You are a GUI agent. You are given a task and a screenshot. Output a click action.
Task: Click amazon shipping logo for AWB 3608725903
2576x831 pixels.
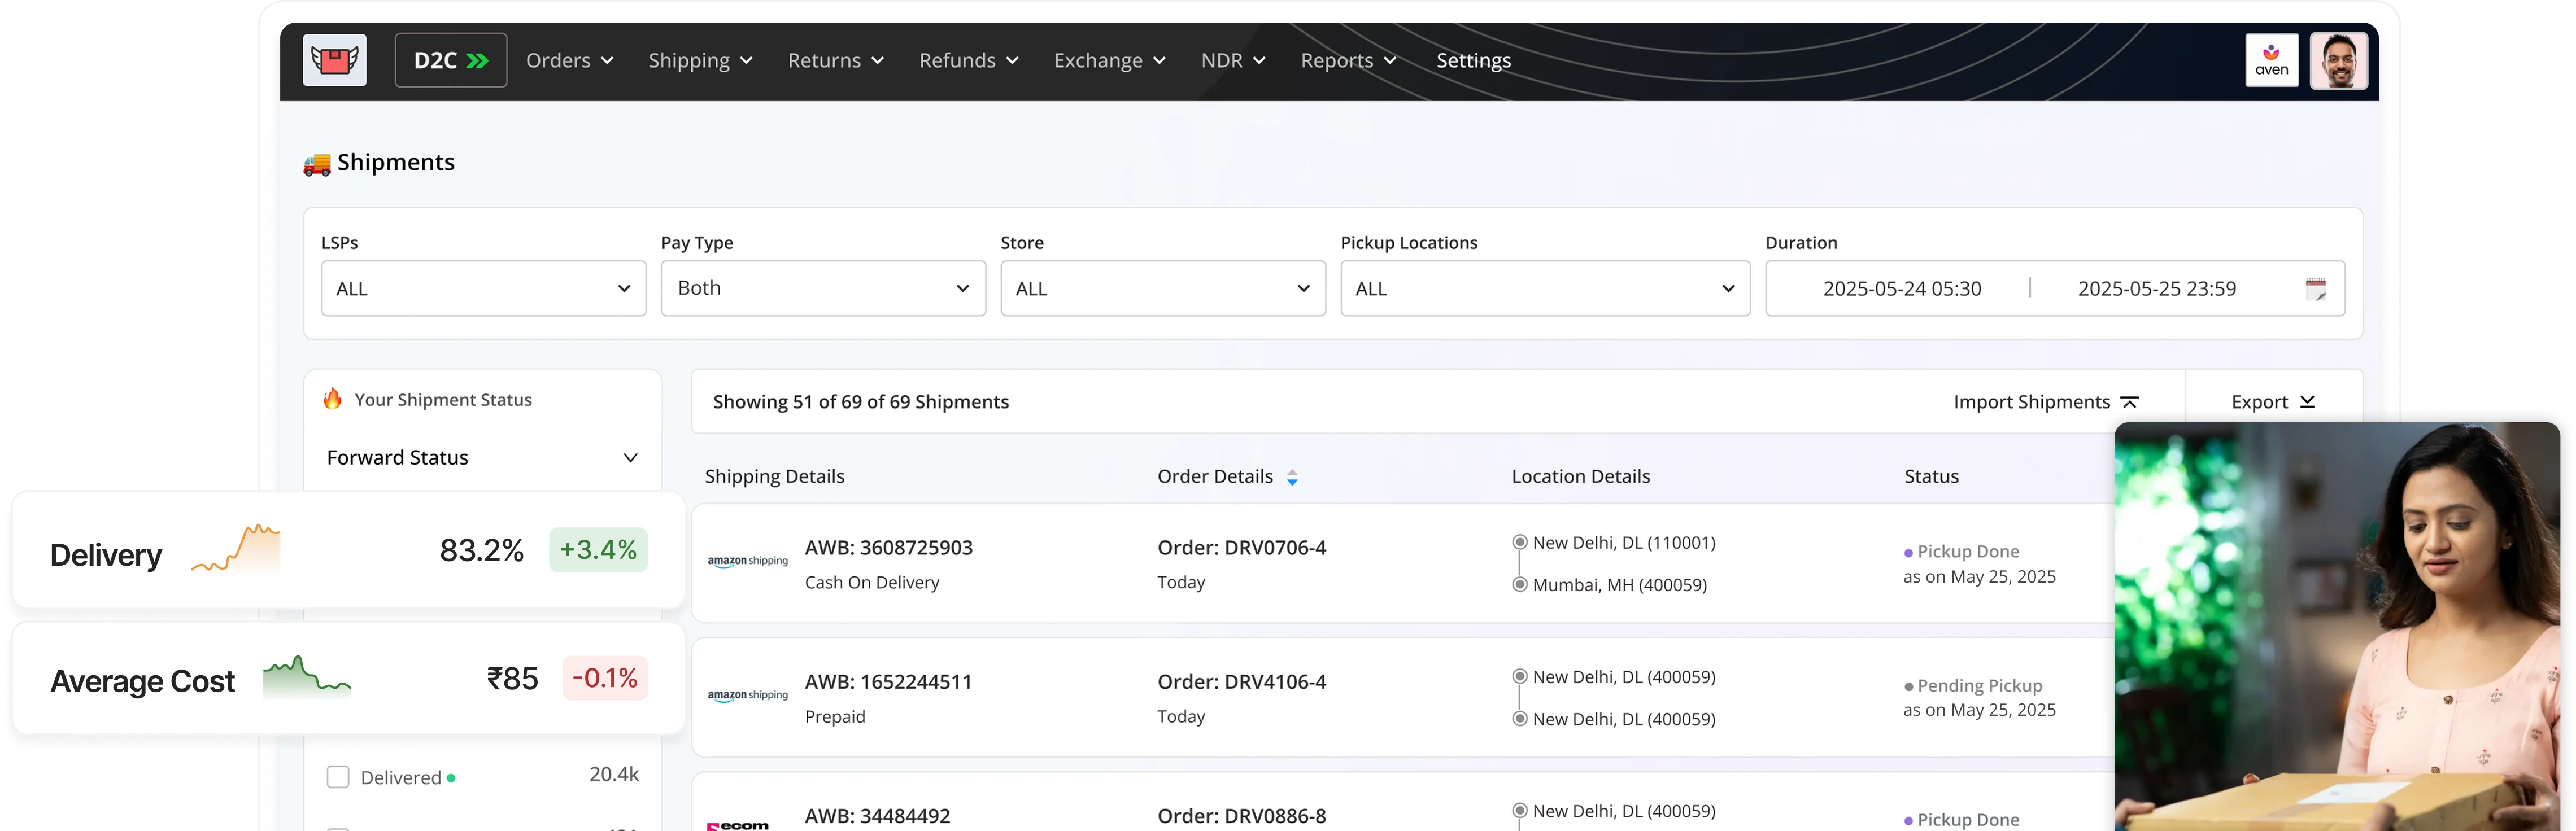pos(747,562)
